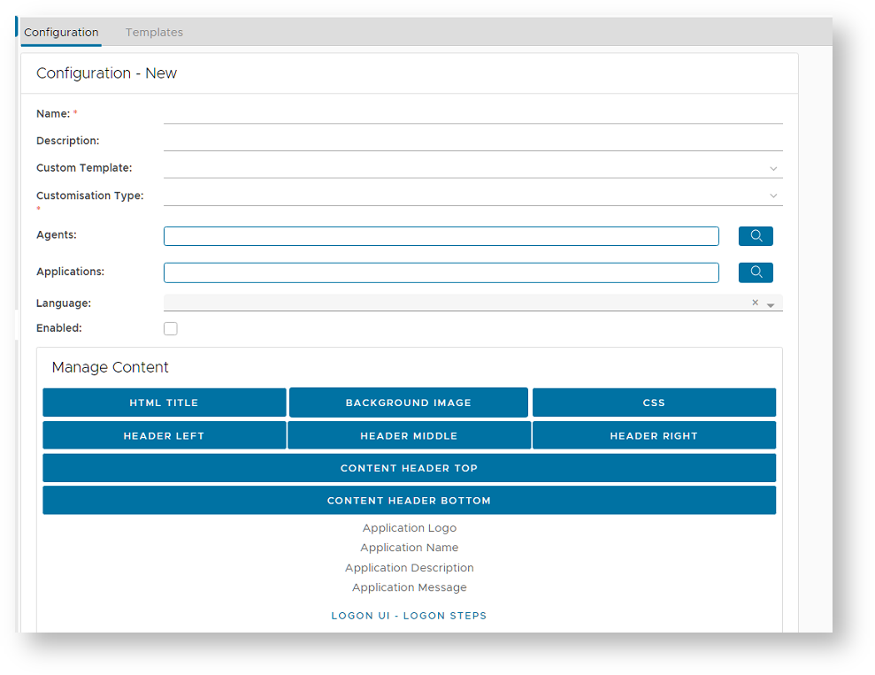The width and height of the screenshot is (875, 675).
Task: Select the HEADER RIGHT button
Action: pyautogui.click(x=654, y=435)
